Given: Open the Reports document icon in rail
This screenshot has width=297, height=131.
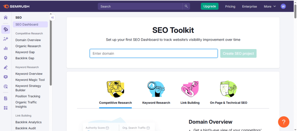Looking at the screenshot, I should point(6,98).
